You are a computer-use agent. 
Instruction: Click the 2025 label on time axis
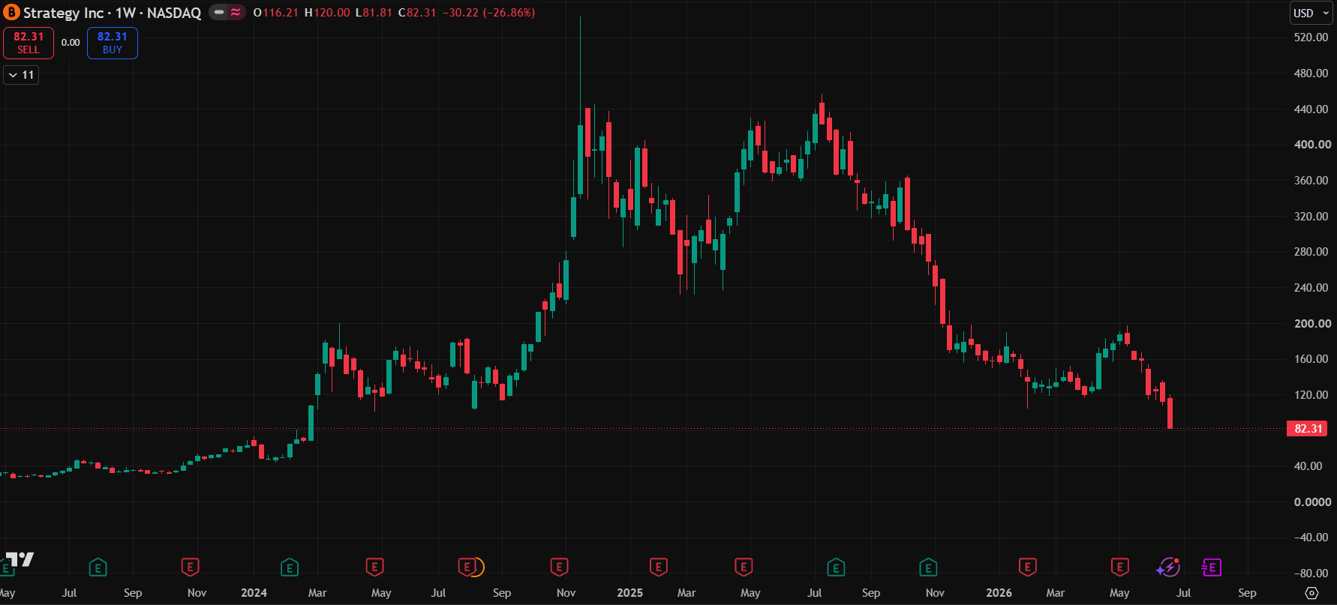629,593
